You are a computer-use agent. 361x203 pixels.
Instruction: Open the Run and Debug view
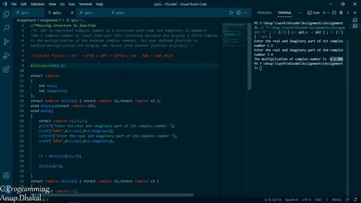tap(6, 55)
